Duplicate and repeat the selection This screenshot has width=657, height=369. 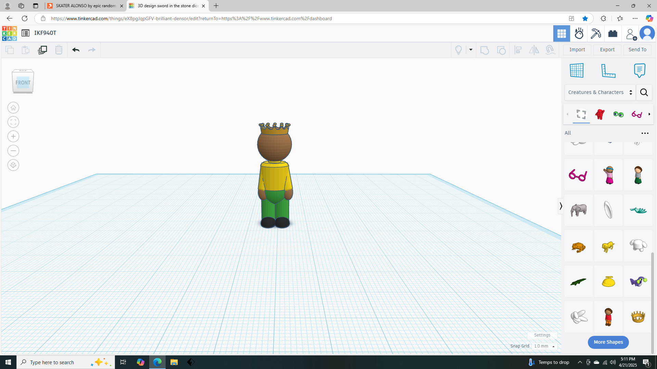pos(42,50)
